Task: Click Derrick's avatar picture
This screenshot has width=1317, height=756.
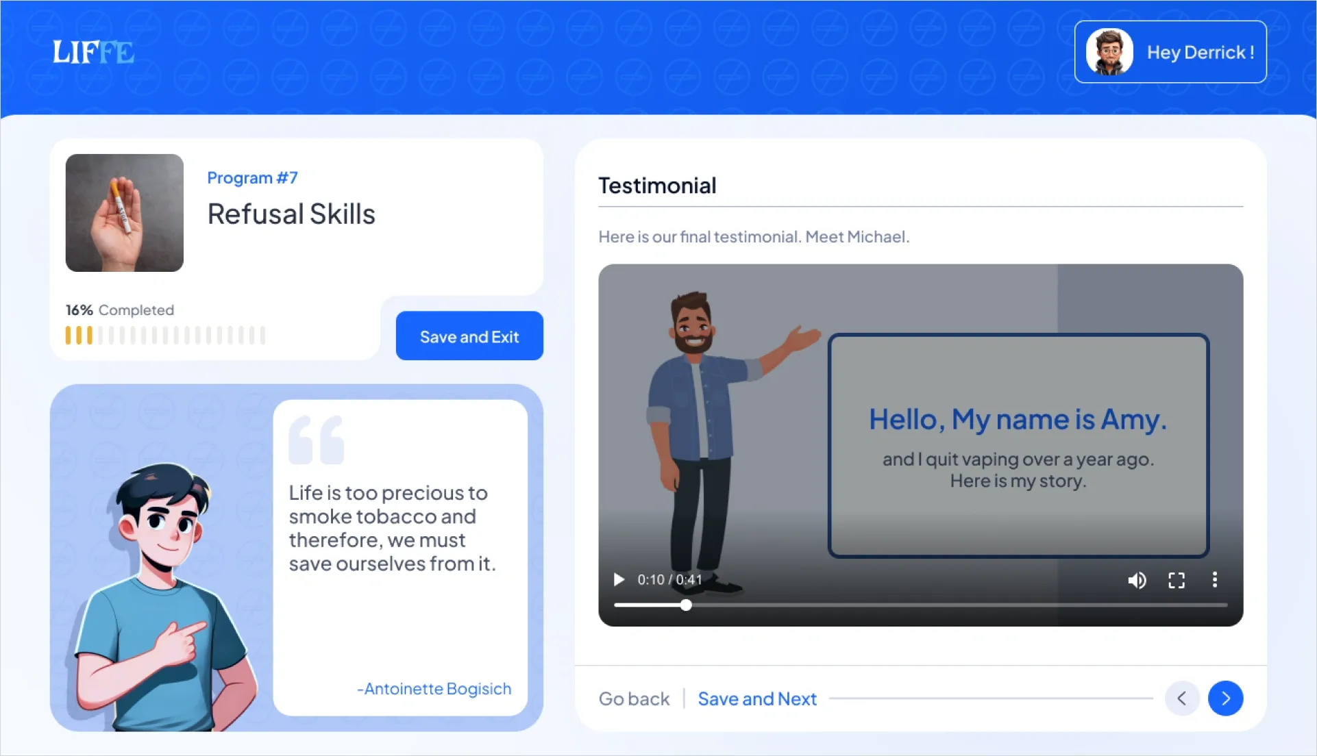Action: (1109, 52)
